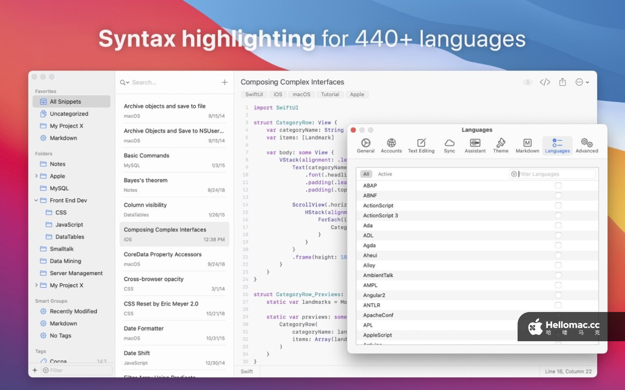Open the Text Editing preferences tab
This screenshot has width=625, height=390.
tap(421, 146)
